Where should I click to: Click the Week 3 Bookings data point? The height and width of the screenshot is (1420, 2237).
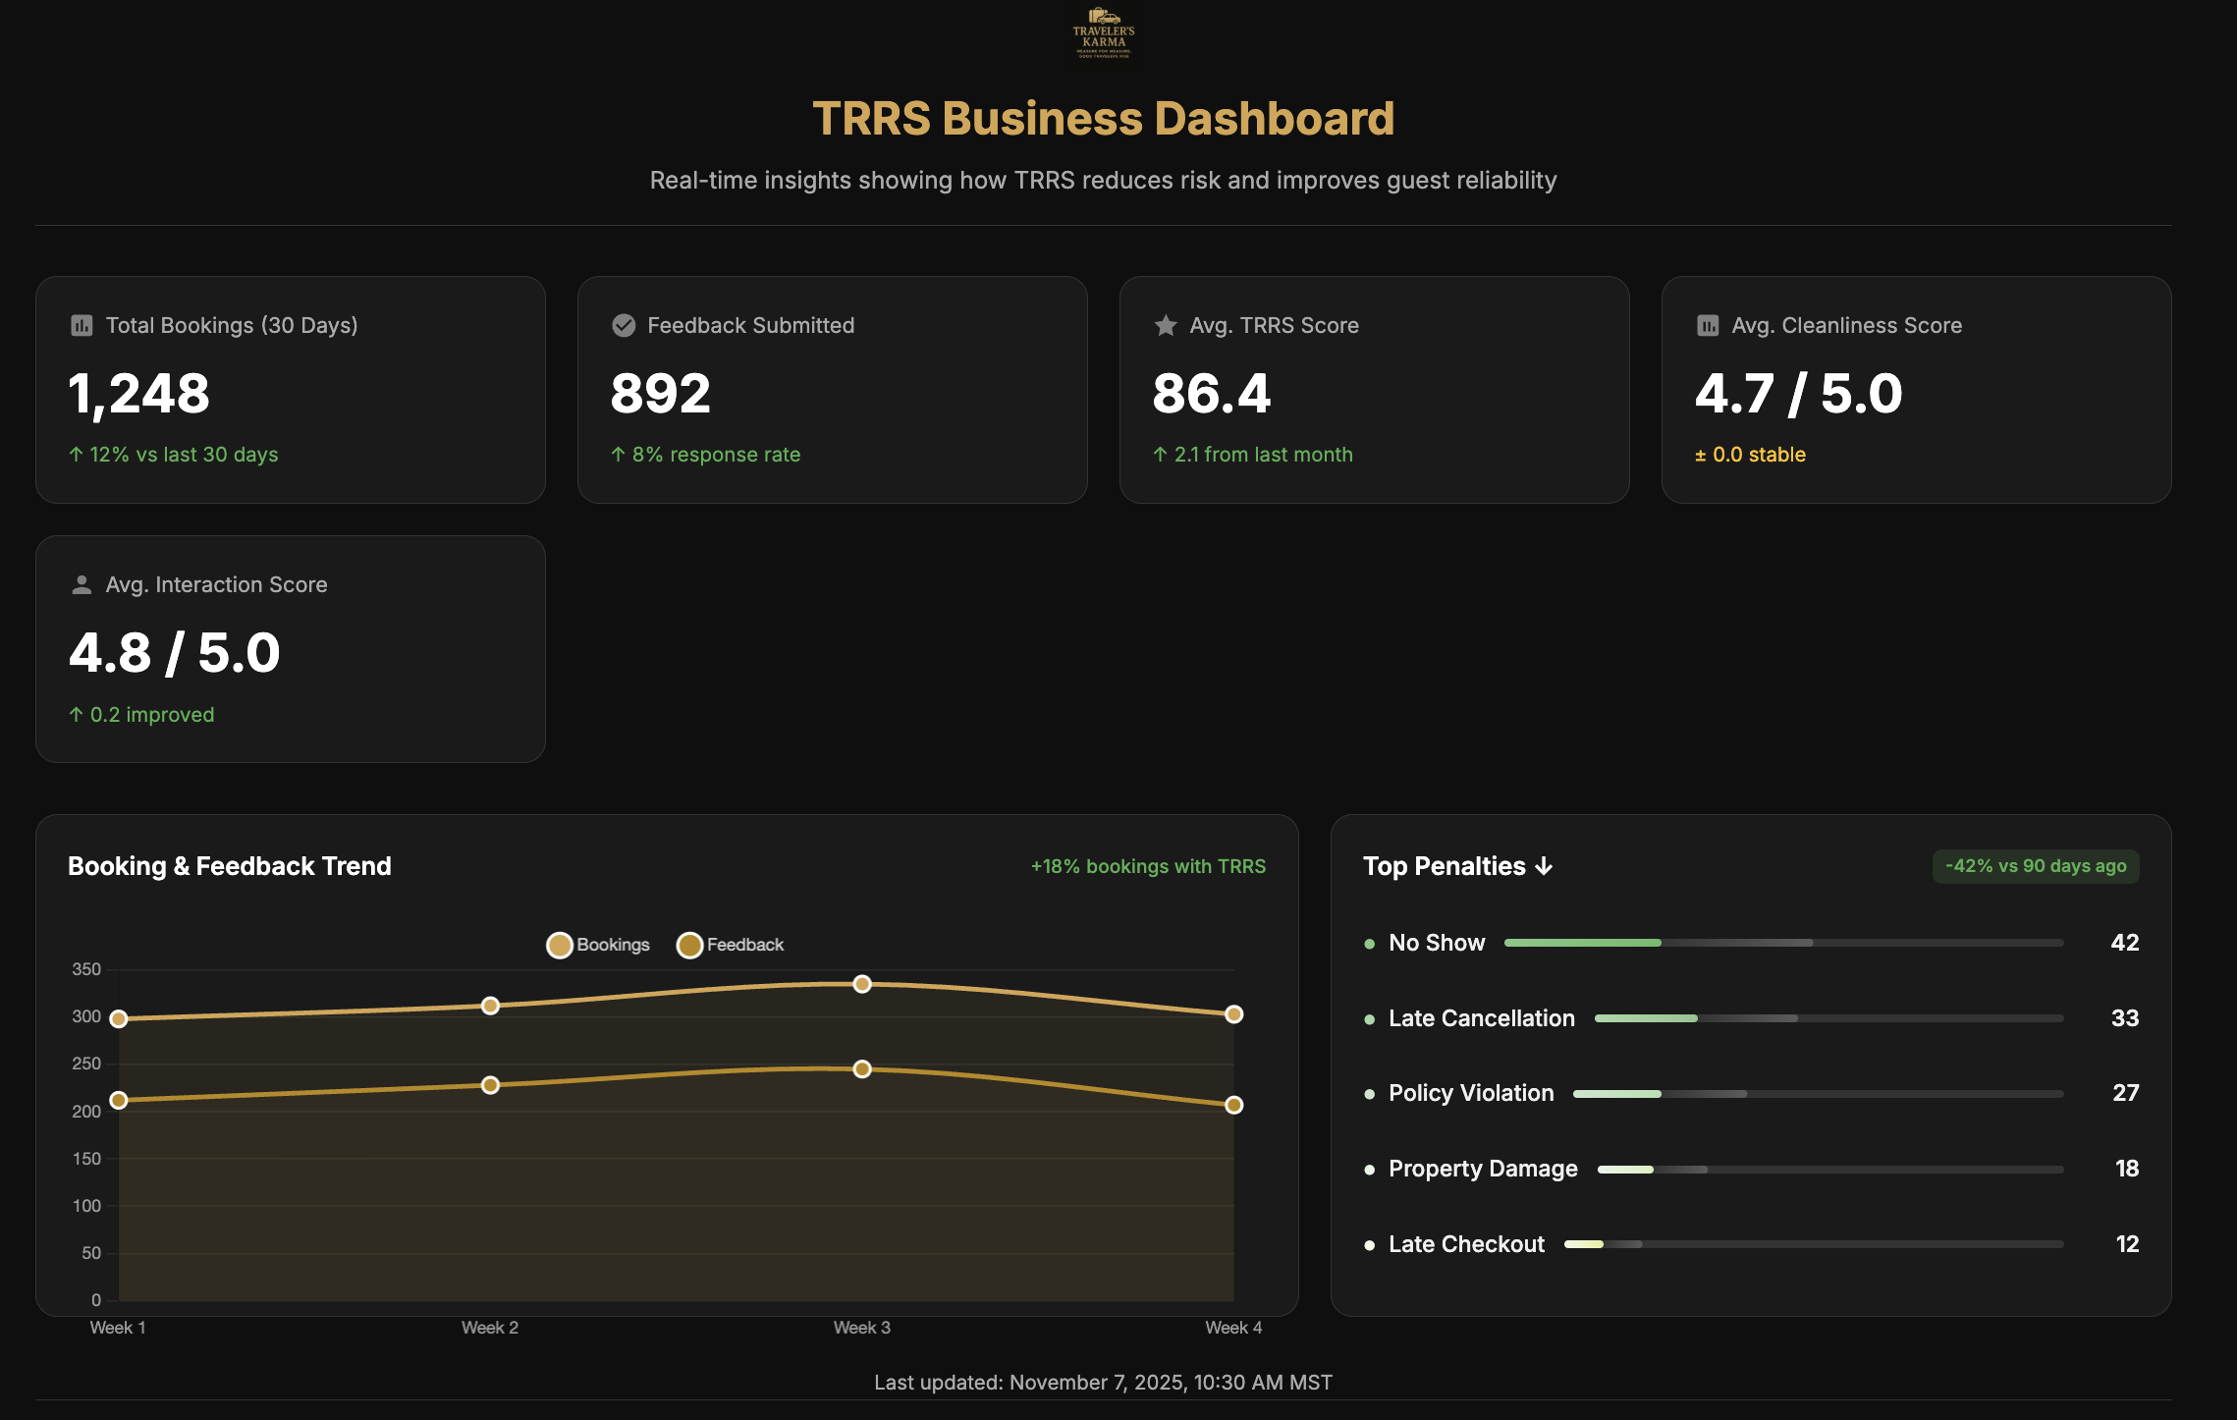tap(862, 982)
